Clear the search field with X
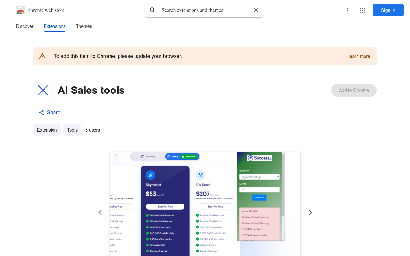The height and width of the screenshot is (256, 410). coord(256,10)
